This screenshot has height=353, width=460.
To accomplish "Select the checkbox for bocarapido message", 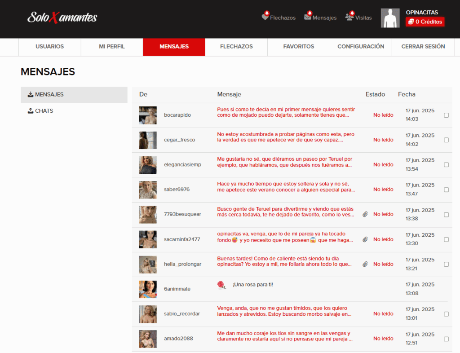I will [x=446, y=115].
